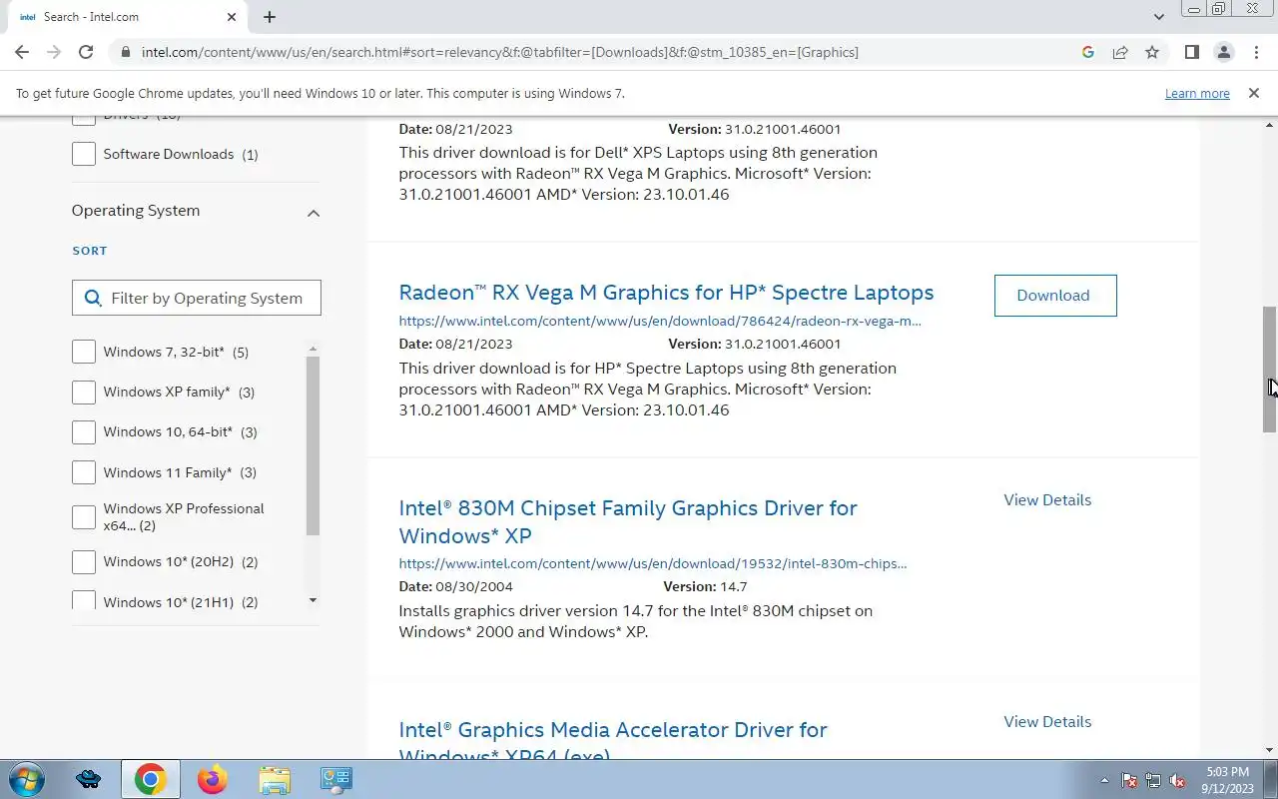Viewport: 1278px width, 799px height.
Task: Check Windows XP family filter
Action: coord(84,392)
